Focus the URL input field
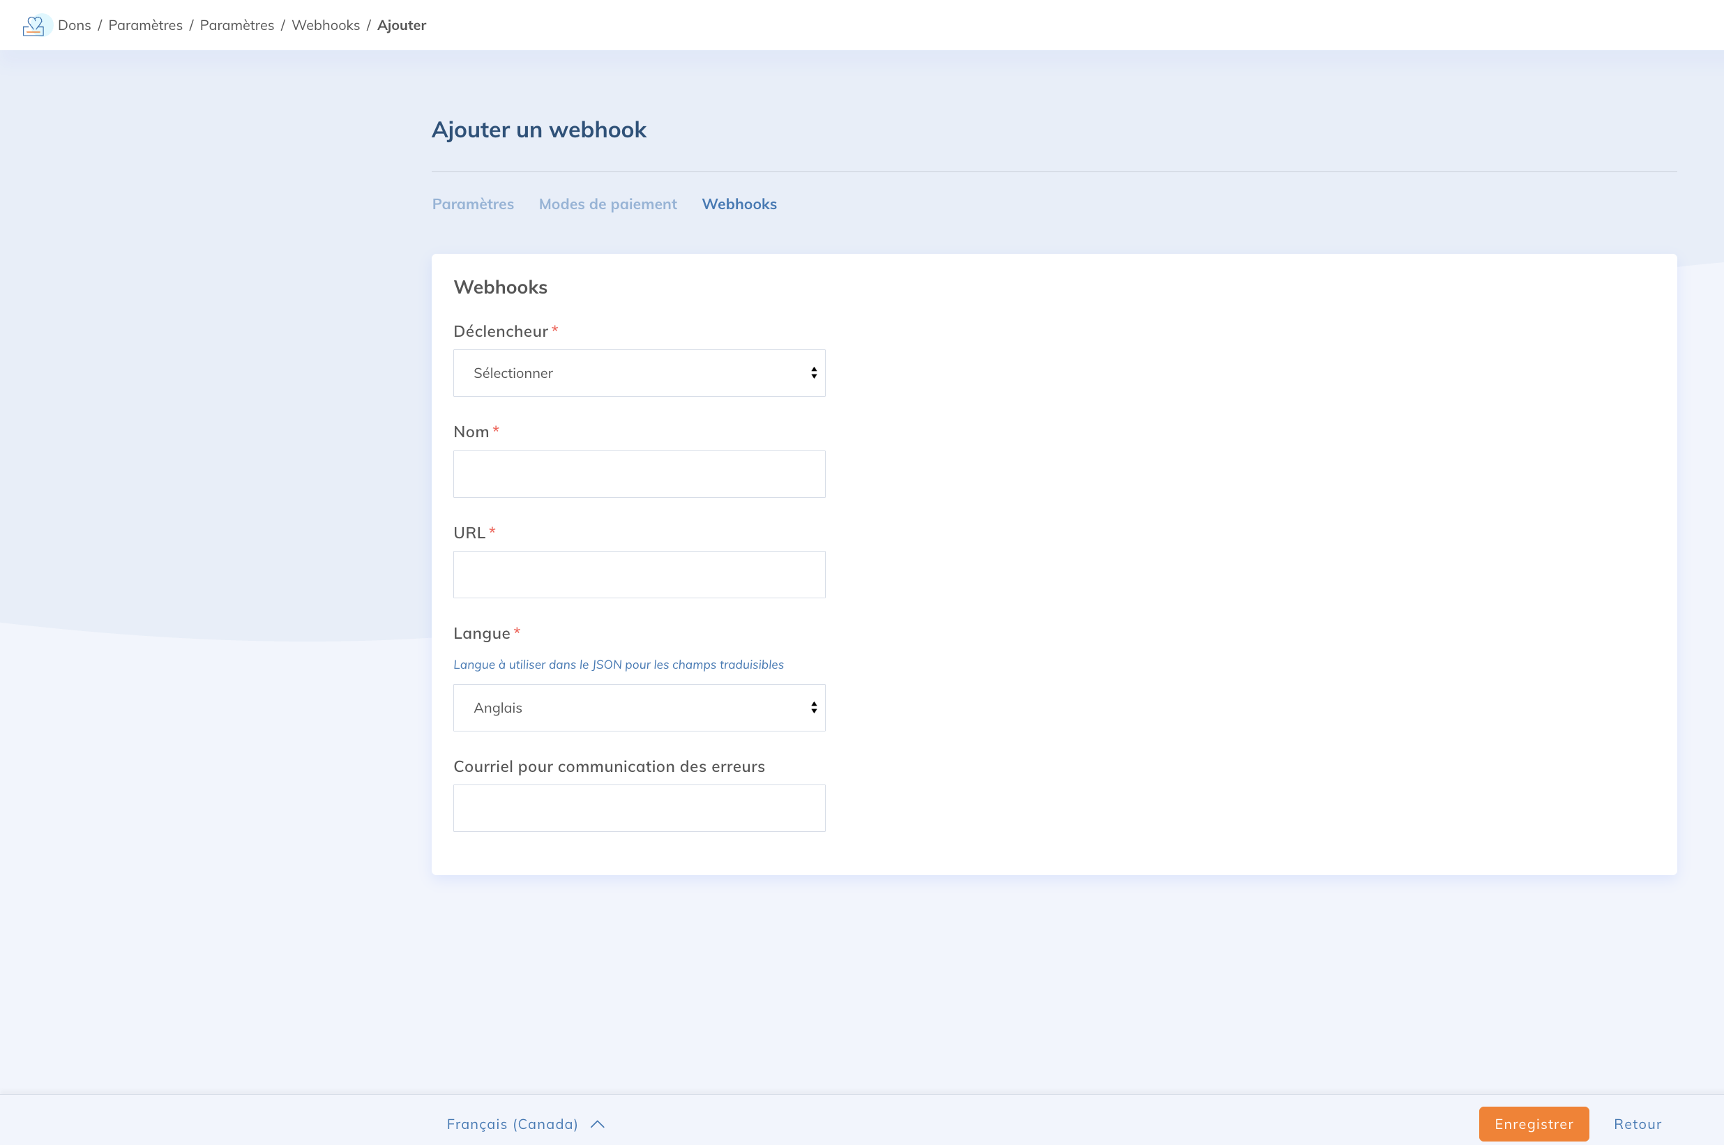This screenshot has width=1724, height=1145. tap(638, 575)
